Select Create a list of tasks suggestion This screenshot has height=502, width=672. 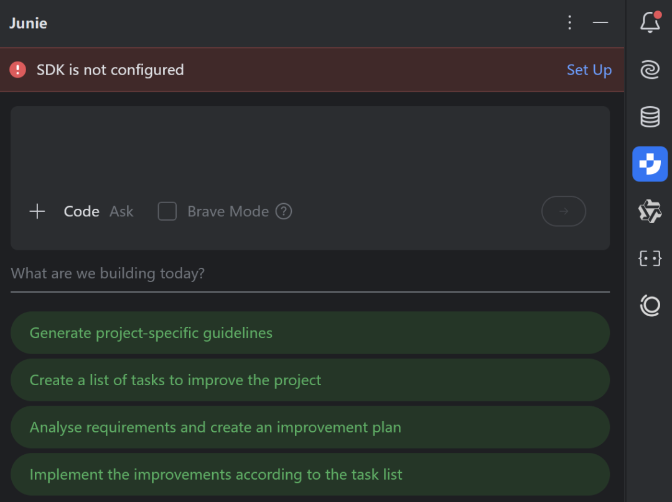[x=310, y=380]
